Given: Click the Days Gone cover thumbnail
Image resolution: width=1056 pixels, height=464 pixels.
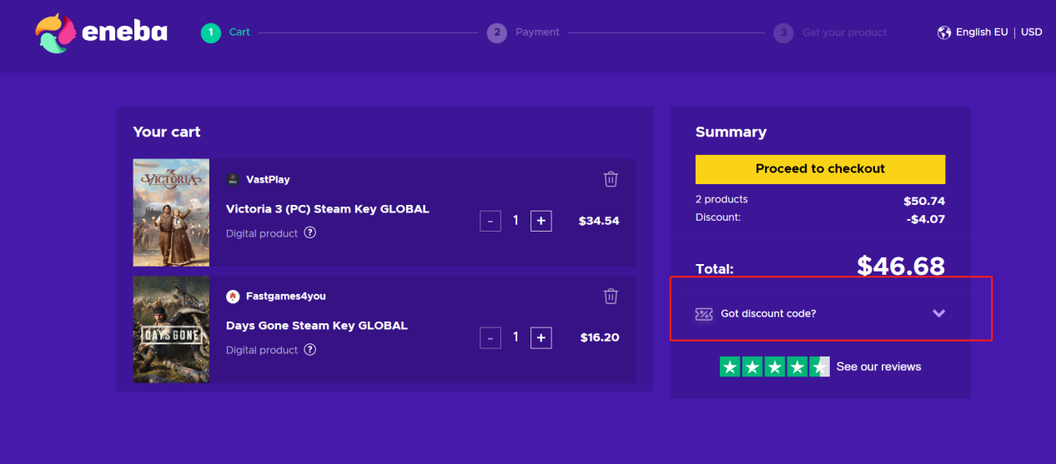Looking at the screenshot, I should [171, 329].
